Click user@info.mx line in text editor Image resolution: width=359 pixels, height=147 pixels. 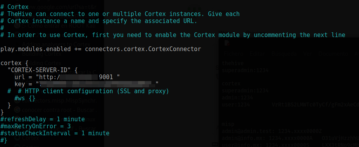[x=266, y=145]
